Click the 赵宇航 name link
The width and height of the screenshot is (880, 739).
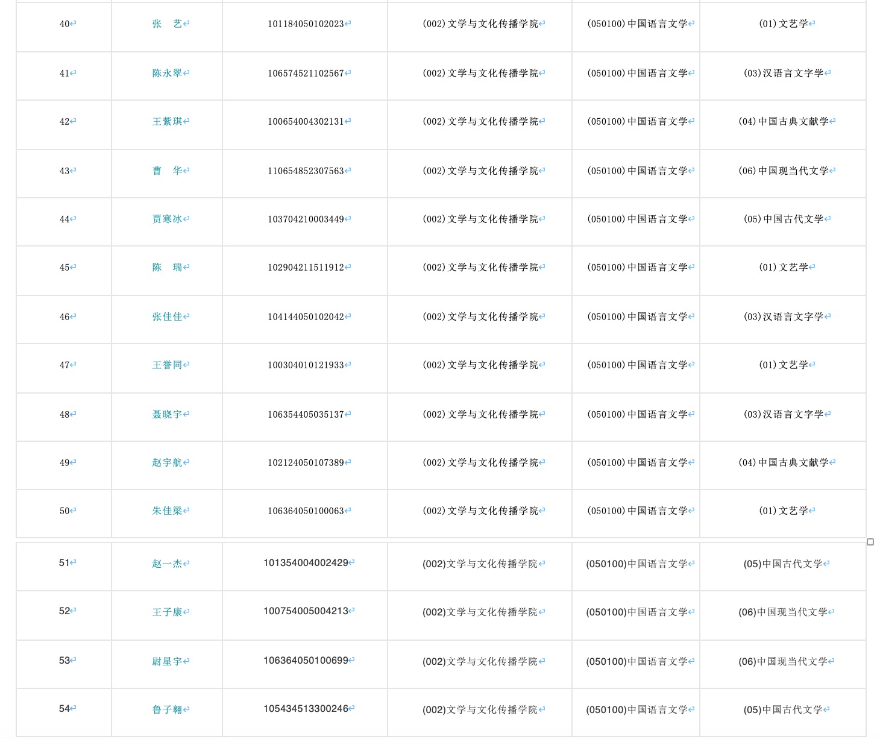point(167,462)
